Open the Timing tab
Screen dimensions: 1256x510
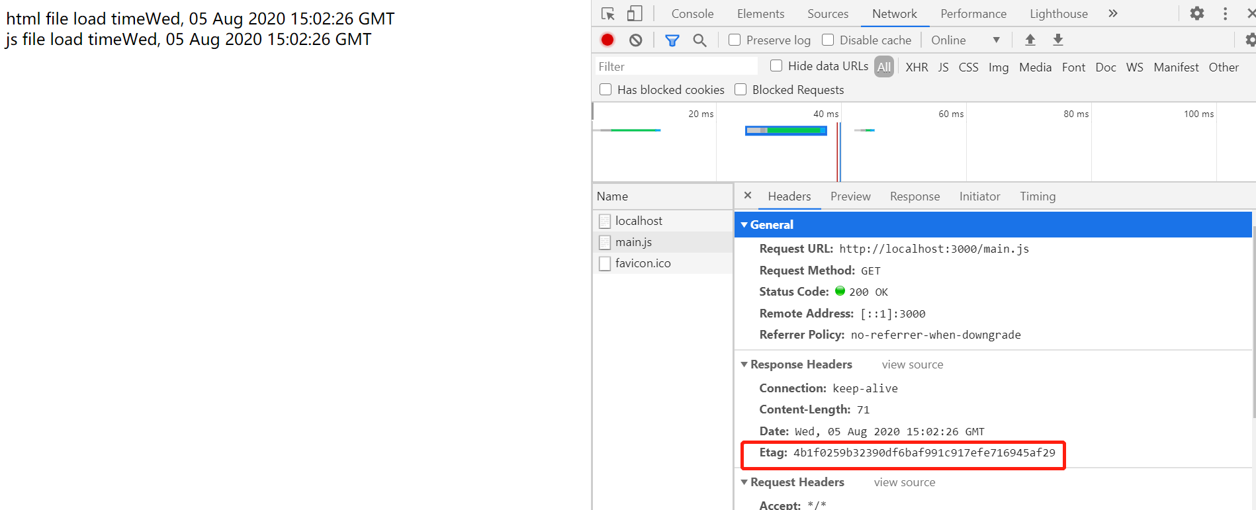click(x=1037, y=196)
